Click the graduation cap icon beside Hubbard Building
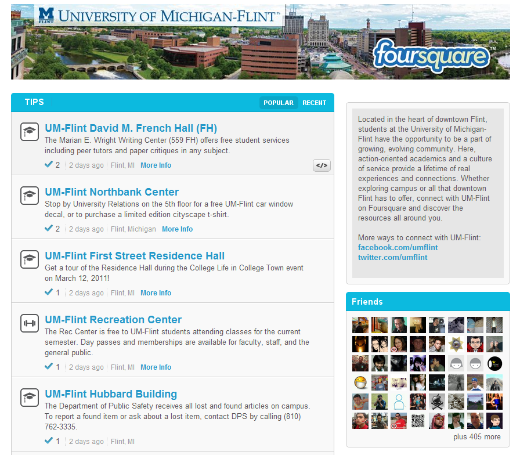Image resolution: width=520 pixels, height=455 pixels. point(30,398)
